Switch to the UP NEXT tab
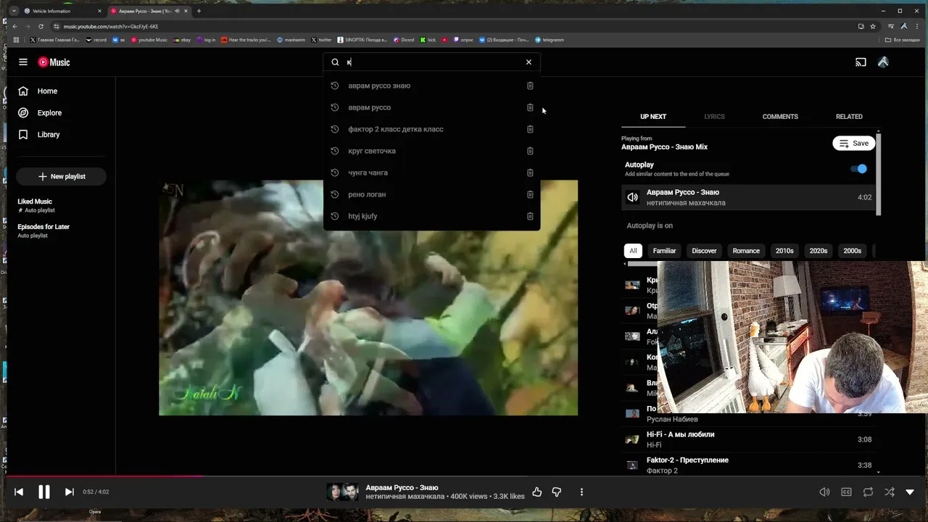This screenshot has width=928, height=522. pyautogui.click(x=653, y=117)
